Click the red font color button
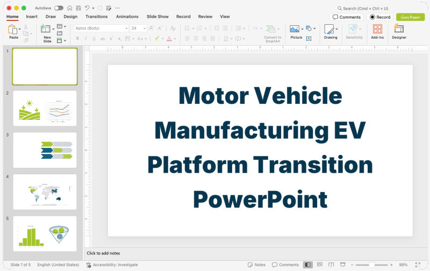The image size is (430, 271). 169,39
